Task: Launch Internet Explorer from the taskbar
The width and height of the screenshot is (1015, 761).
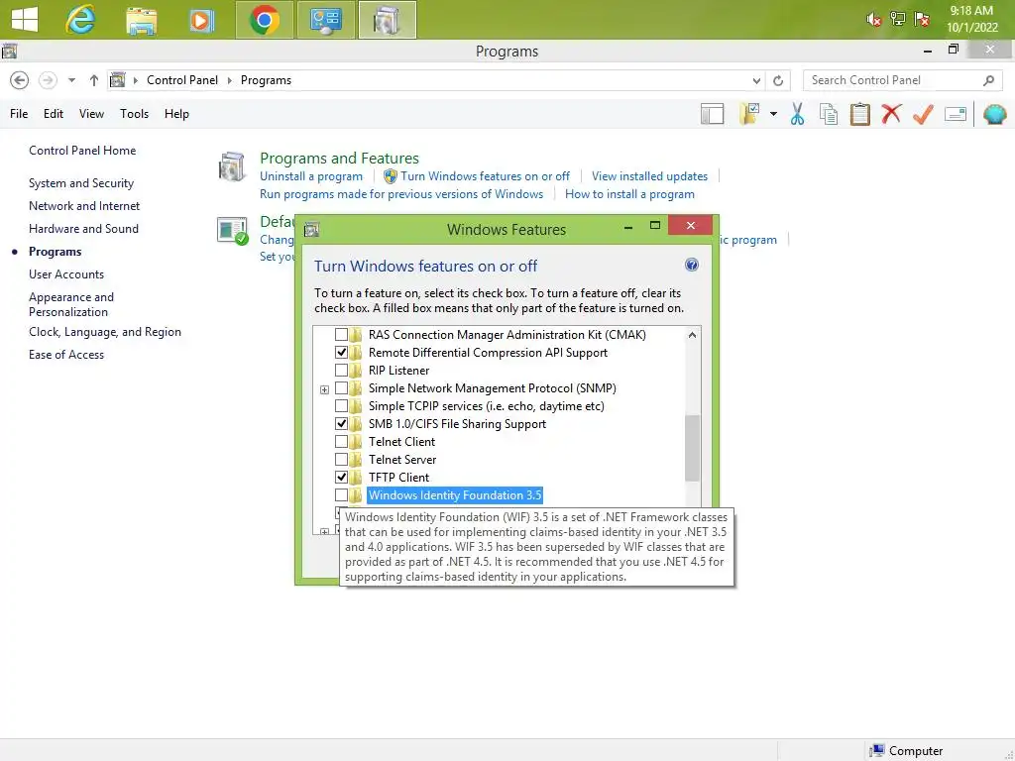Action: 80,20
